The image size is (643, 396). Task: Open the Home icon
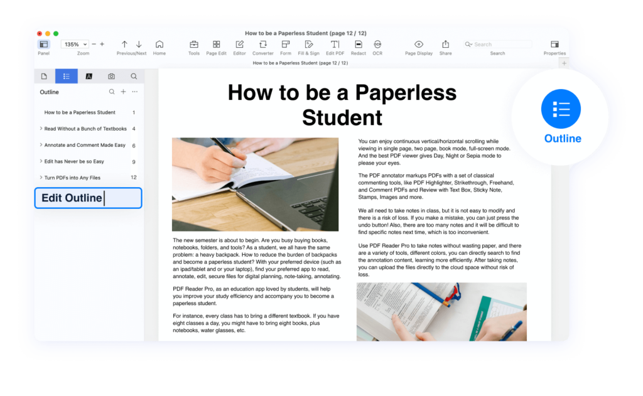pyautogui.click(x=159, y=45)
